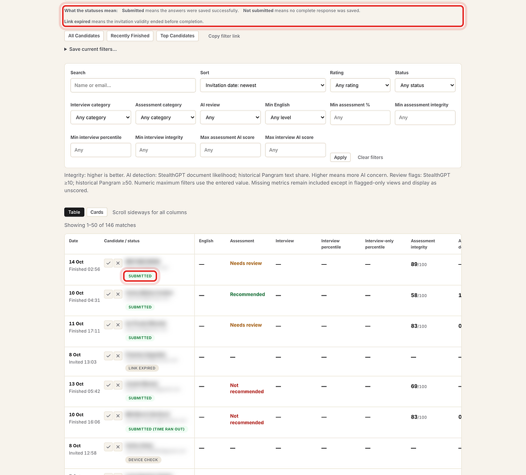The width and height of the screenshot is (526, 475).
Task: Click the LINK EXPIRED status badge
Action: (x=142, y=368)
